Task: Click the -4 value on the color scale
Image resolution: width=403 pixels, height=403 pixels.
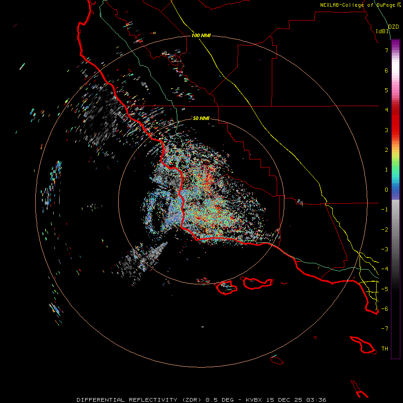Action: tap(385, 269)
